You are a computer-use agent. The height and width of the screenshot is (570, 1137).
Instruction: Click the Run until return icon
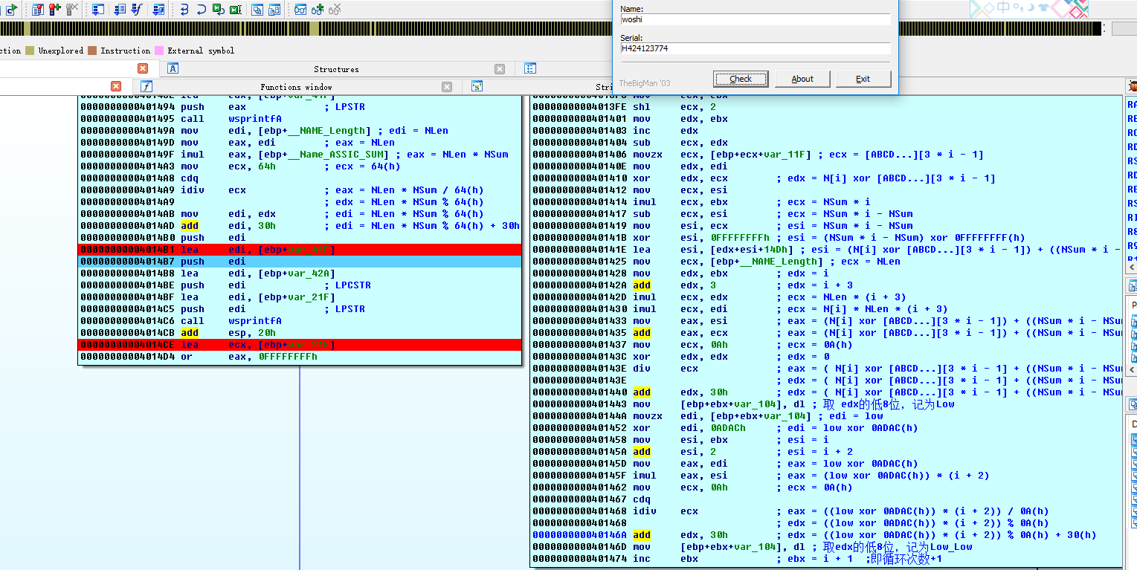click(219, 10)
